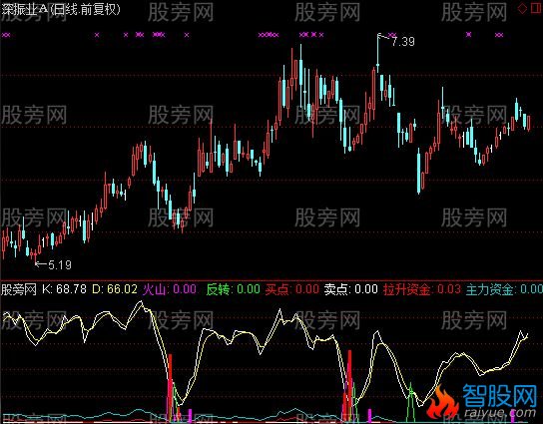This screenshot has height=424, width=543.
Task: Click the red split-window square icon
Action: [536, 8]
